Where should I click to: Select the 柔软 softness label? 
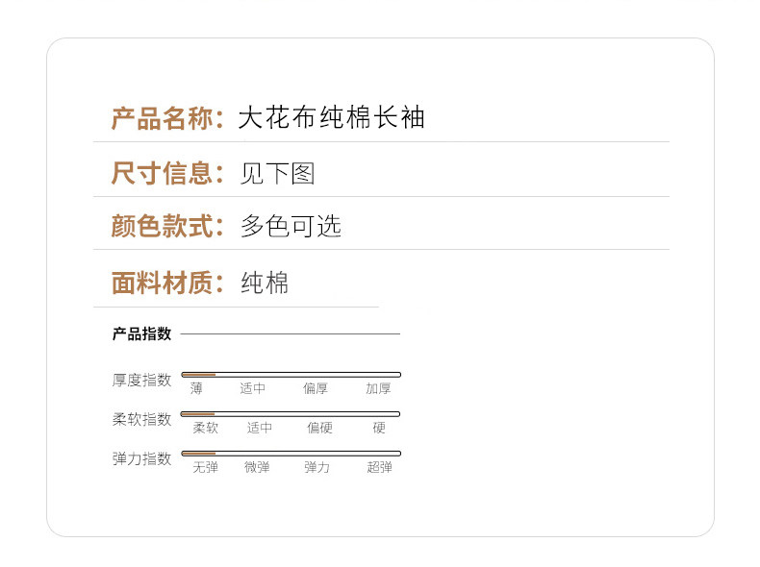pyautogui.click(x=206, y=428)
